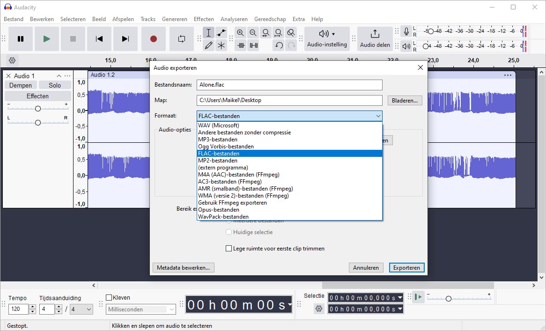Click the Zoom In magnifier
The width and height of the screenshot is (546, 331).
(240, 33)
